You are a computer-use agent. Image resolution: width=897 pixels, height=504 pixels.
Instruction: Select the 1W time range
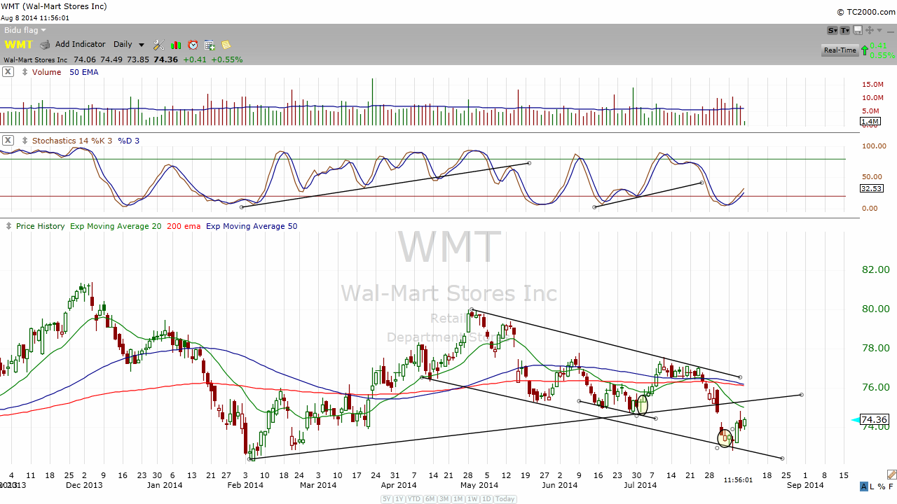pos(472,499)
